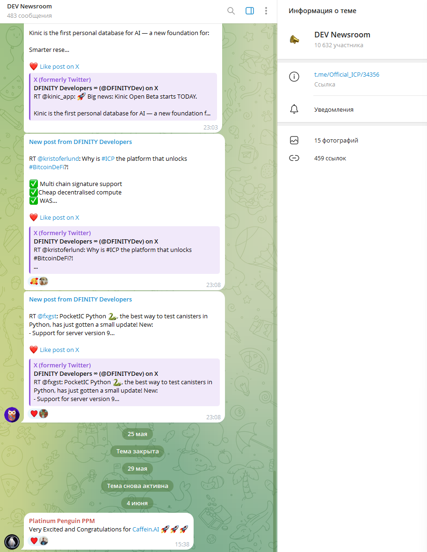Open Platinum Penguin PPM's profile avatar
Image resolution: width=427 pixels, height=552 pixels.
tap(12, 542)
